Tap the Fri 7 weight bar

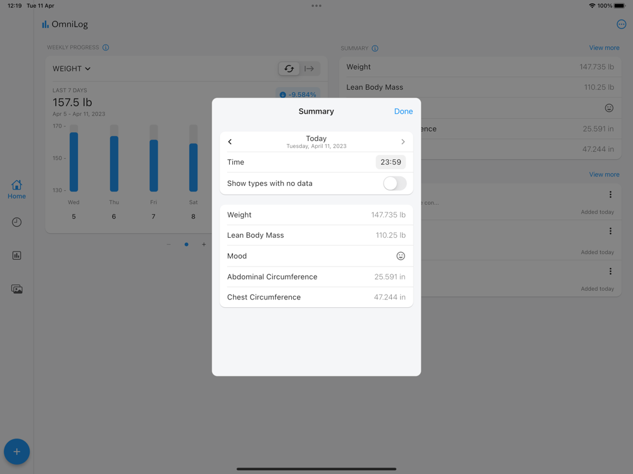pos(154,165)
